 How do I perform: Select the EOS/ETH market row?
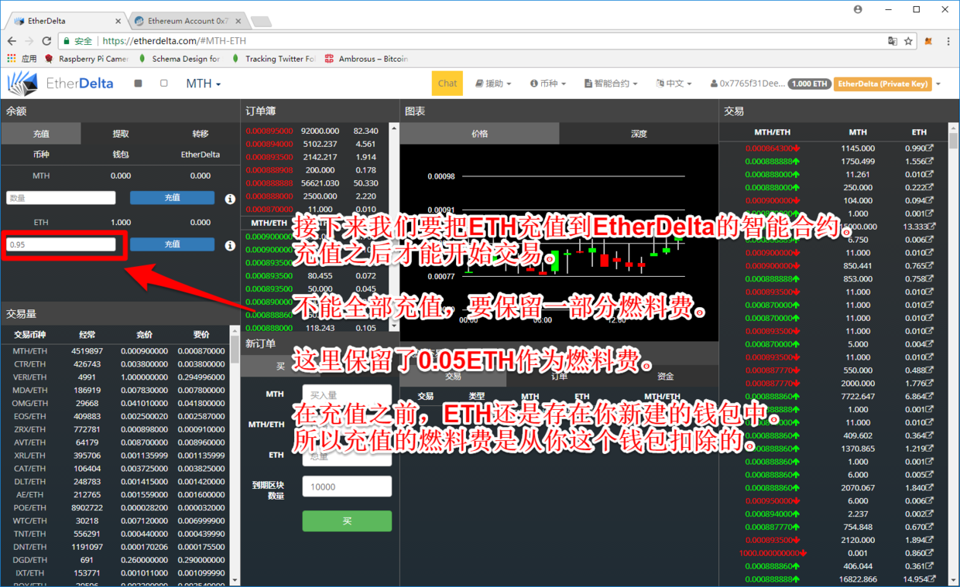(x=116, y=416)
